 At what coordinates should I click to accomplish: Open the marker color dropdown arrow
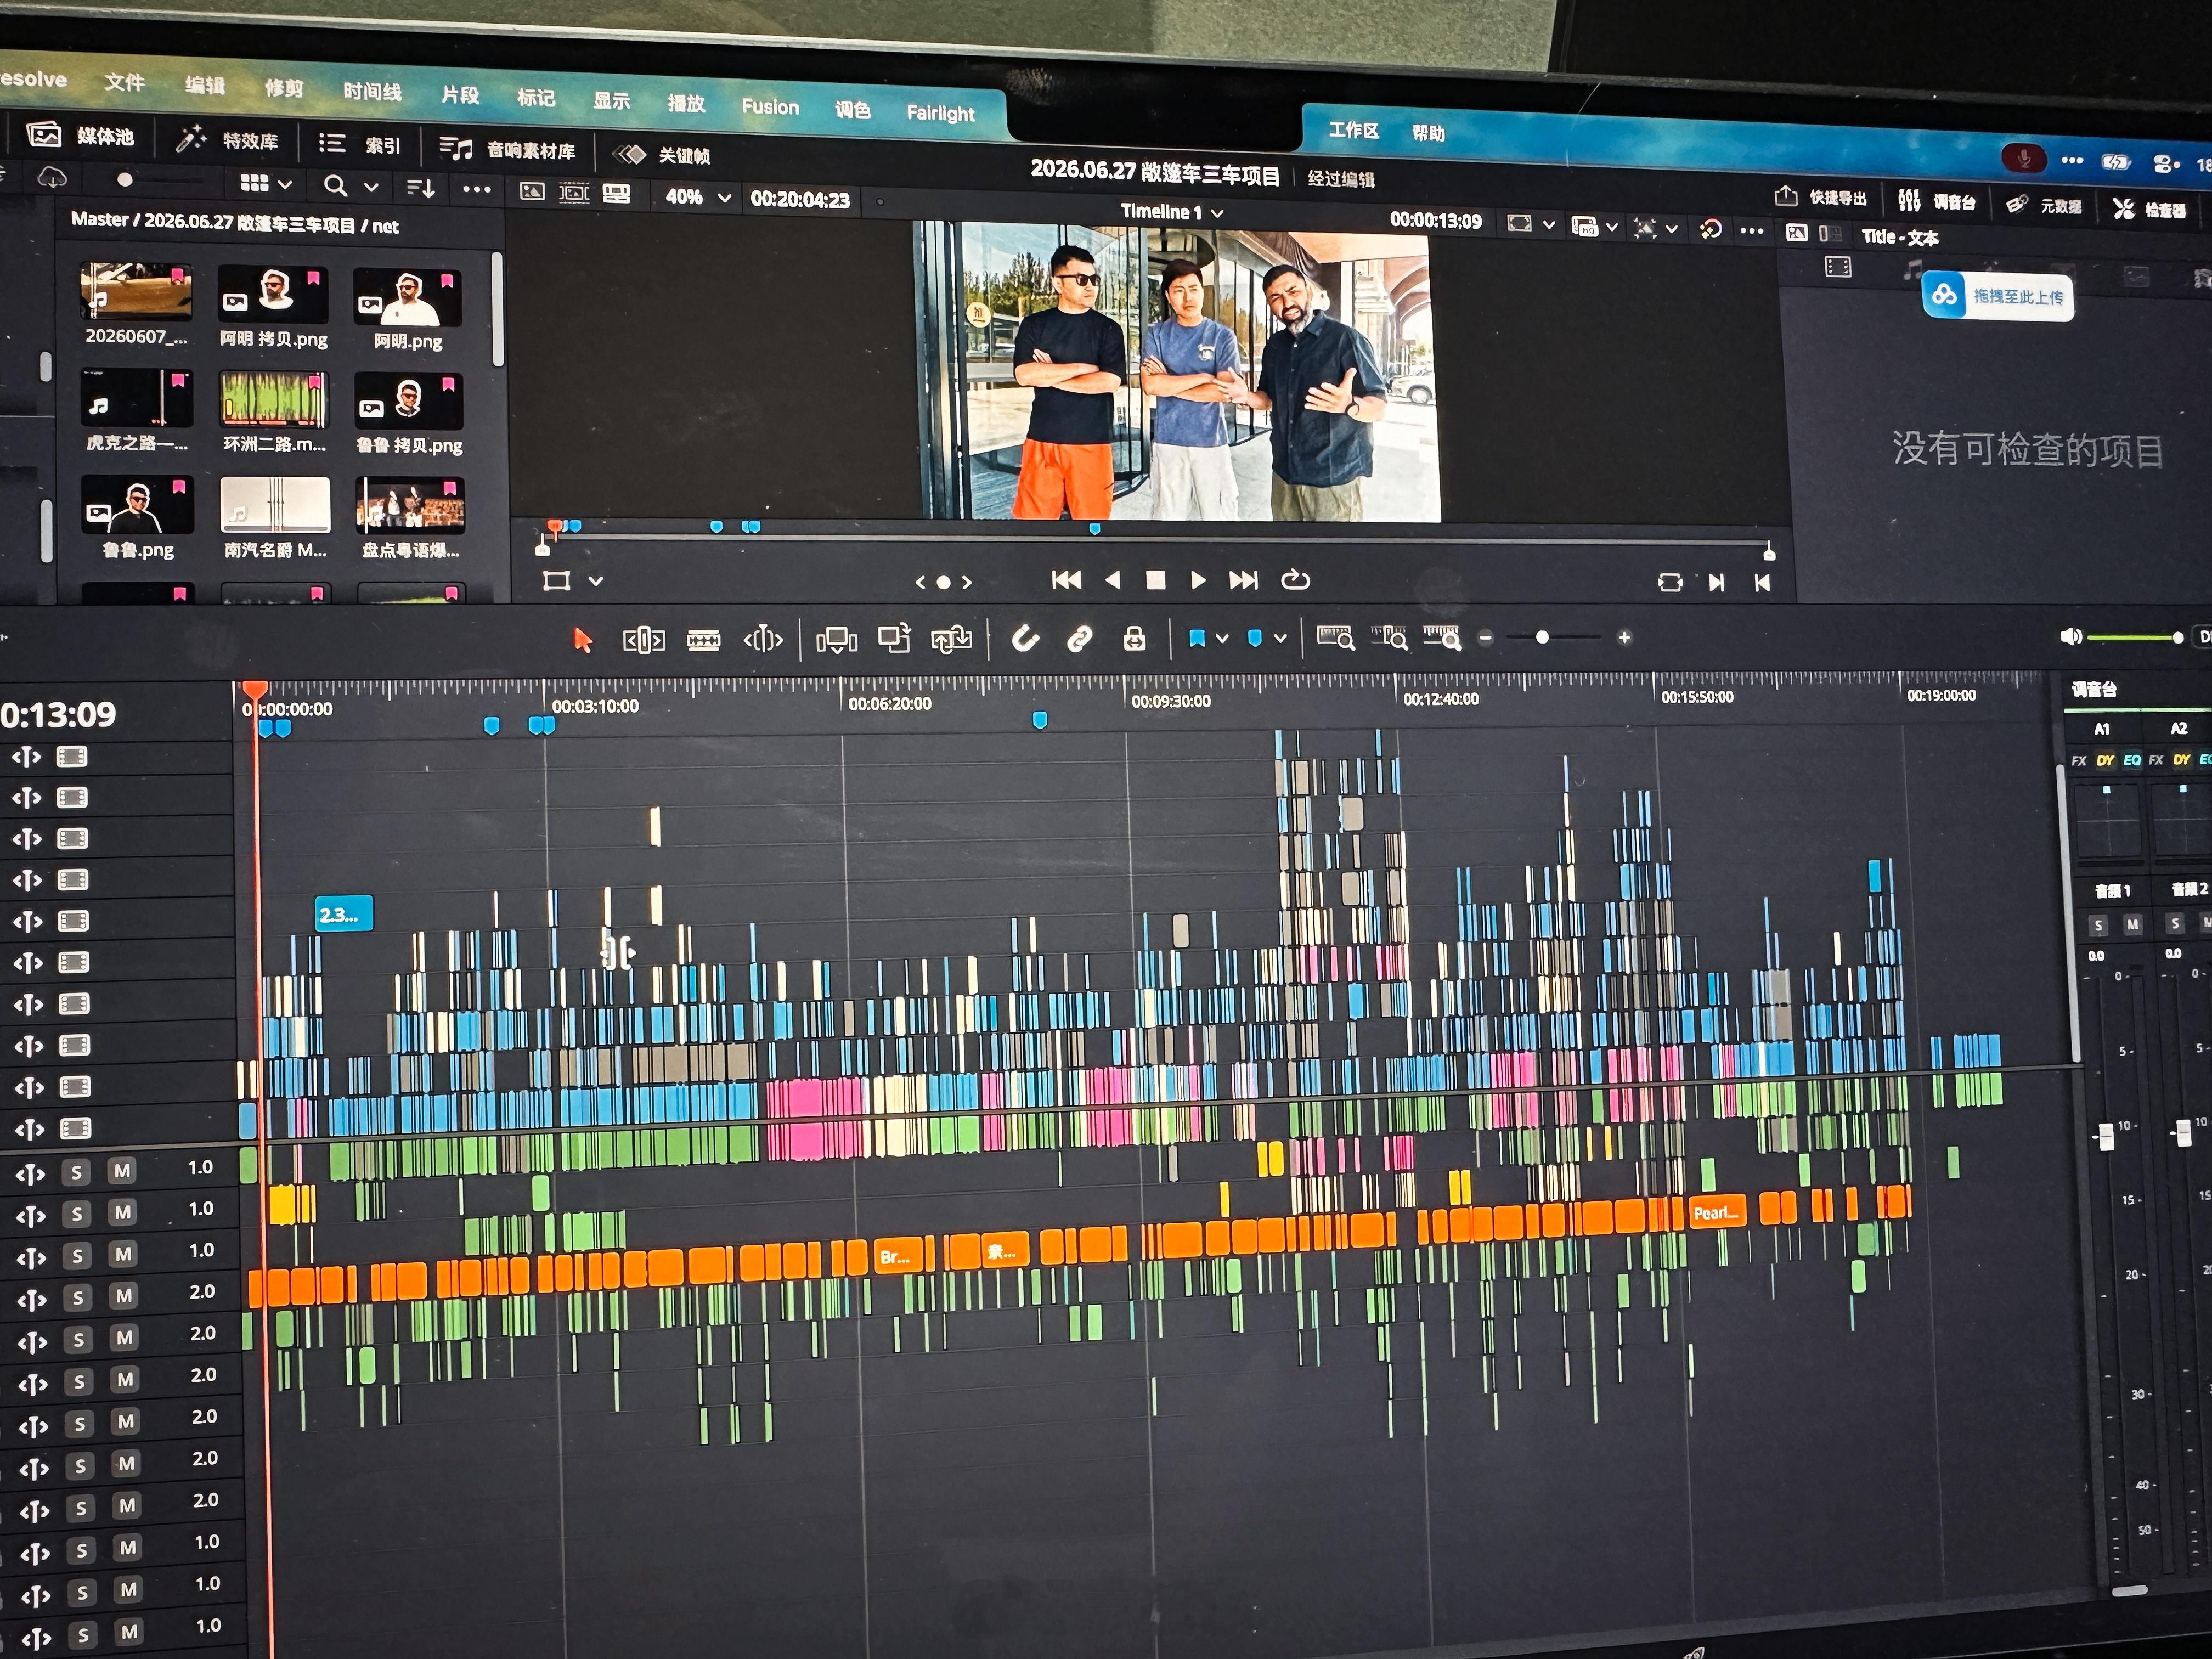coord(1280,639)
